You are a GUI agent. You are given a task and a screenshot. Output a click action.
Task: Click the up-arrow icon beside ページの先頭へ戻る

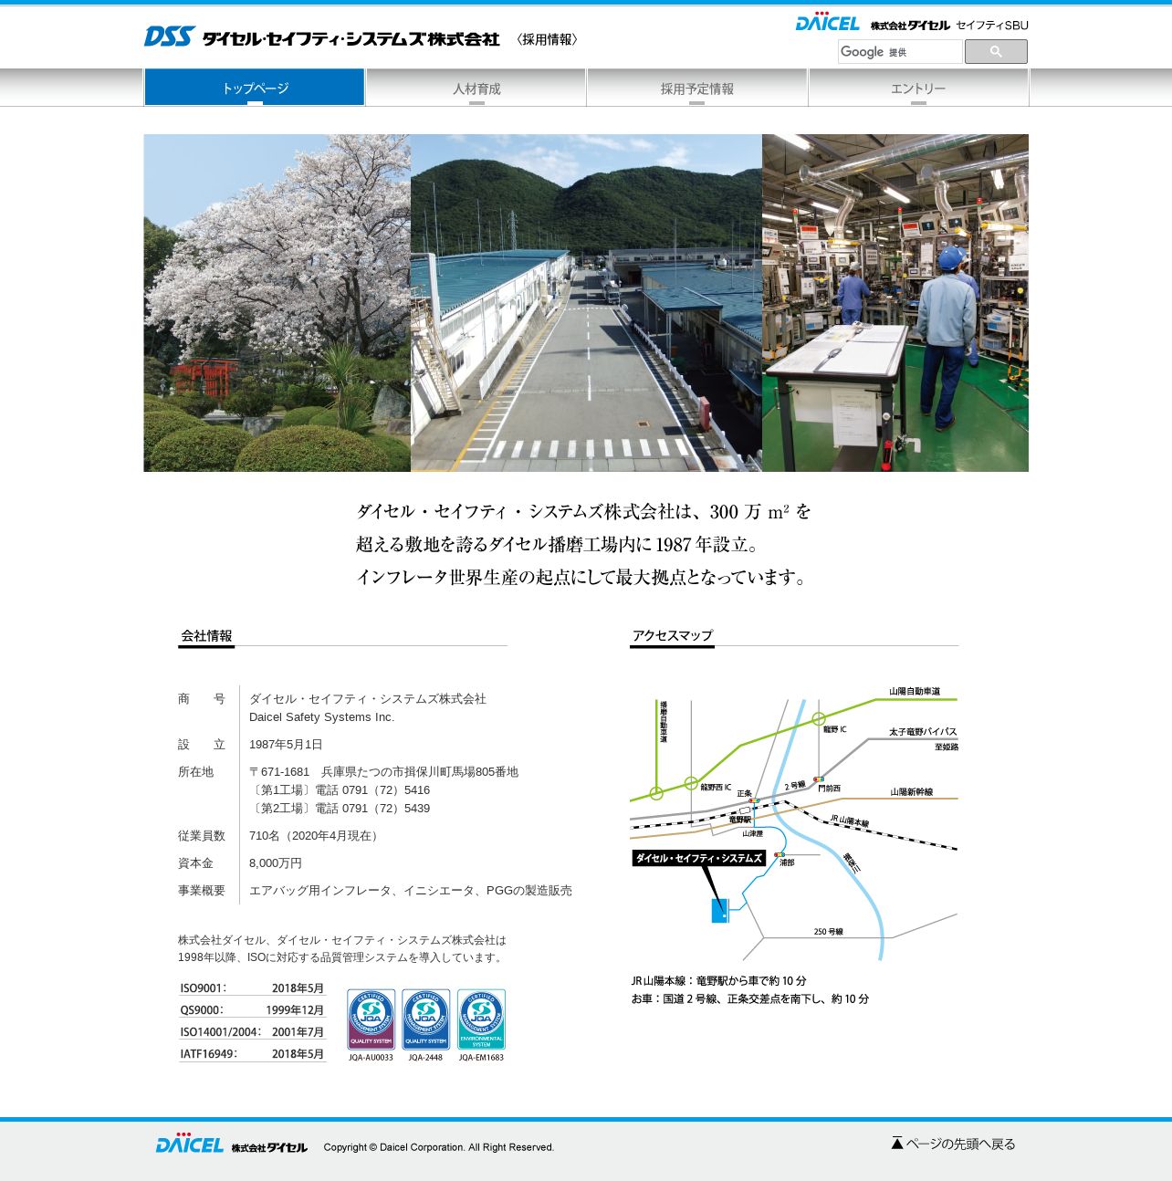point(897,1143)
